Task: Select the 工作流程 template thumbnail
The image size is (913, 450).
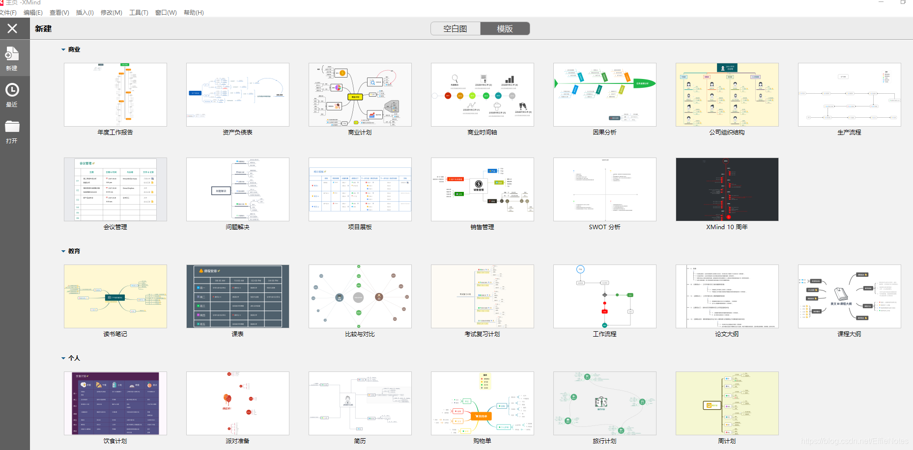Action: point(605,296)
